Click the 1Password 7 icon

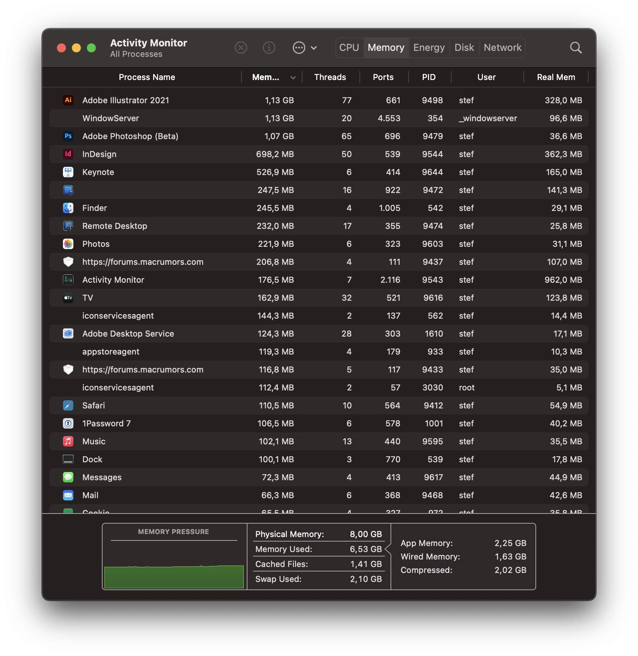coord(68,423)
